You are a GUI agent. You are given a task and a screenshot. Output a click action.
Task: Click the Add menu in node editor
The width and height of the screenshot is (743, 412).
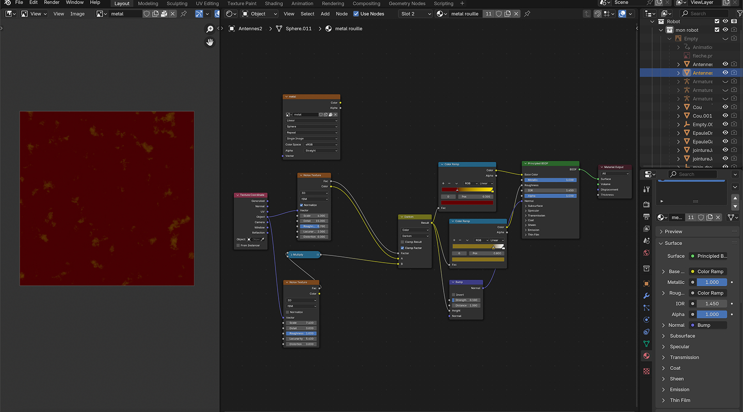coord(325,14)
